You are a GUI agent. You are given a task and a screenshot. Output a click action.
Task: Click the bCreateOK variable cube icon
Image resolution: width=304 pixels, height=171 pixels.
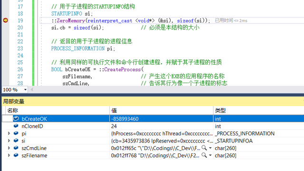pos(16,118)
